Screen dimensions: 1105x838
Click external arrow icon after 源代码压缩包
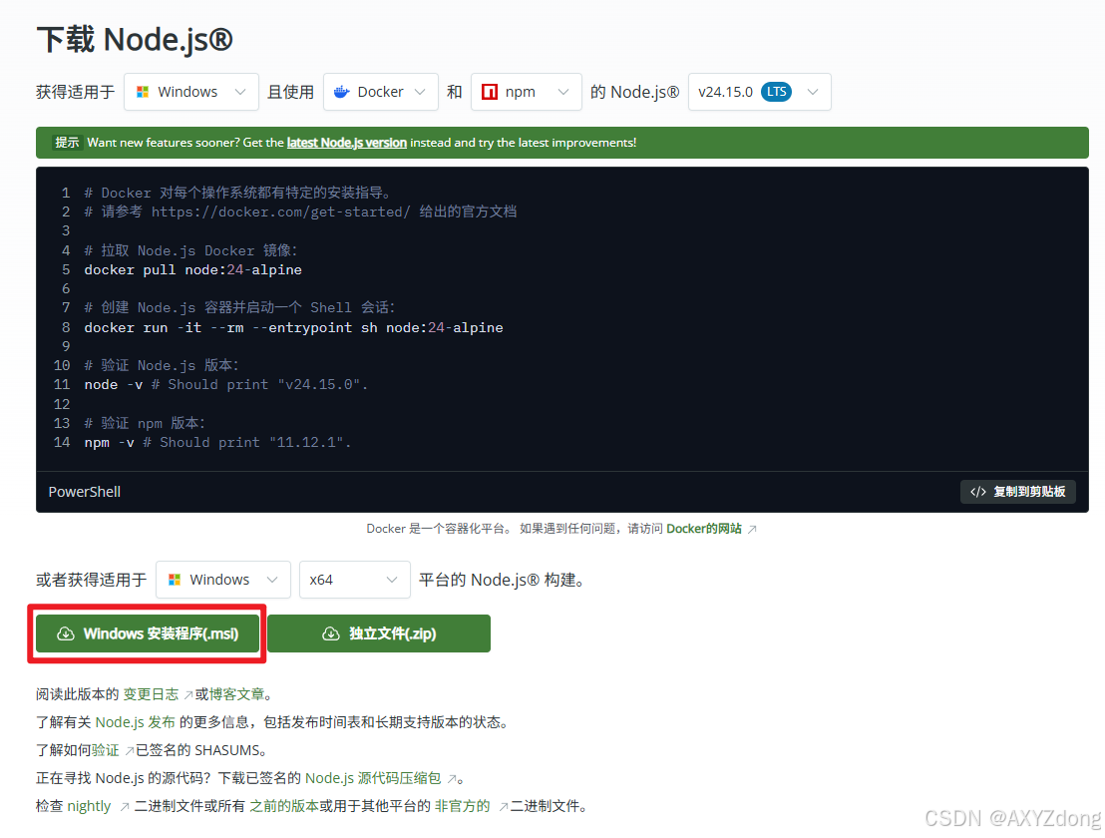[452, 779]
